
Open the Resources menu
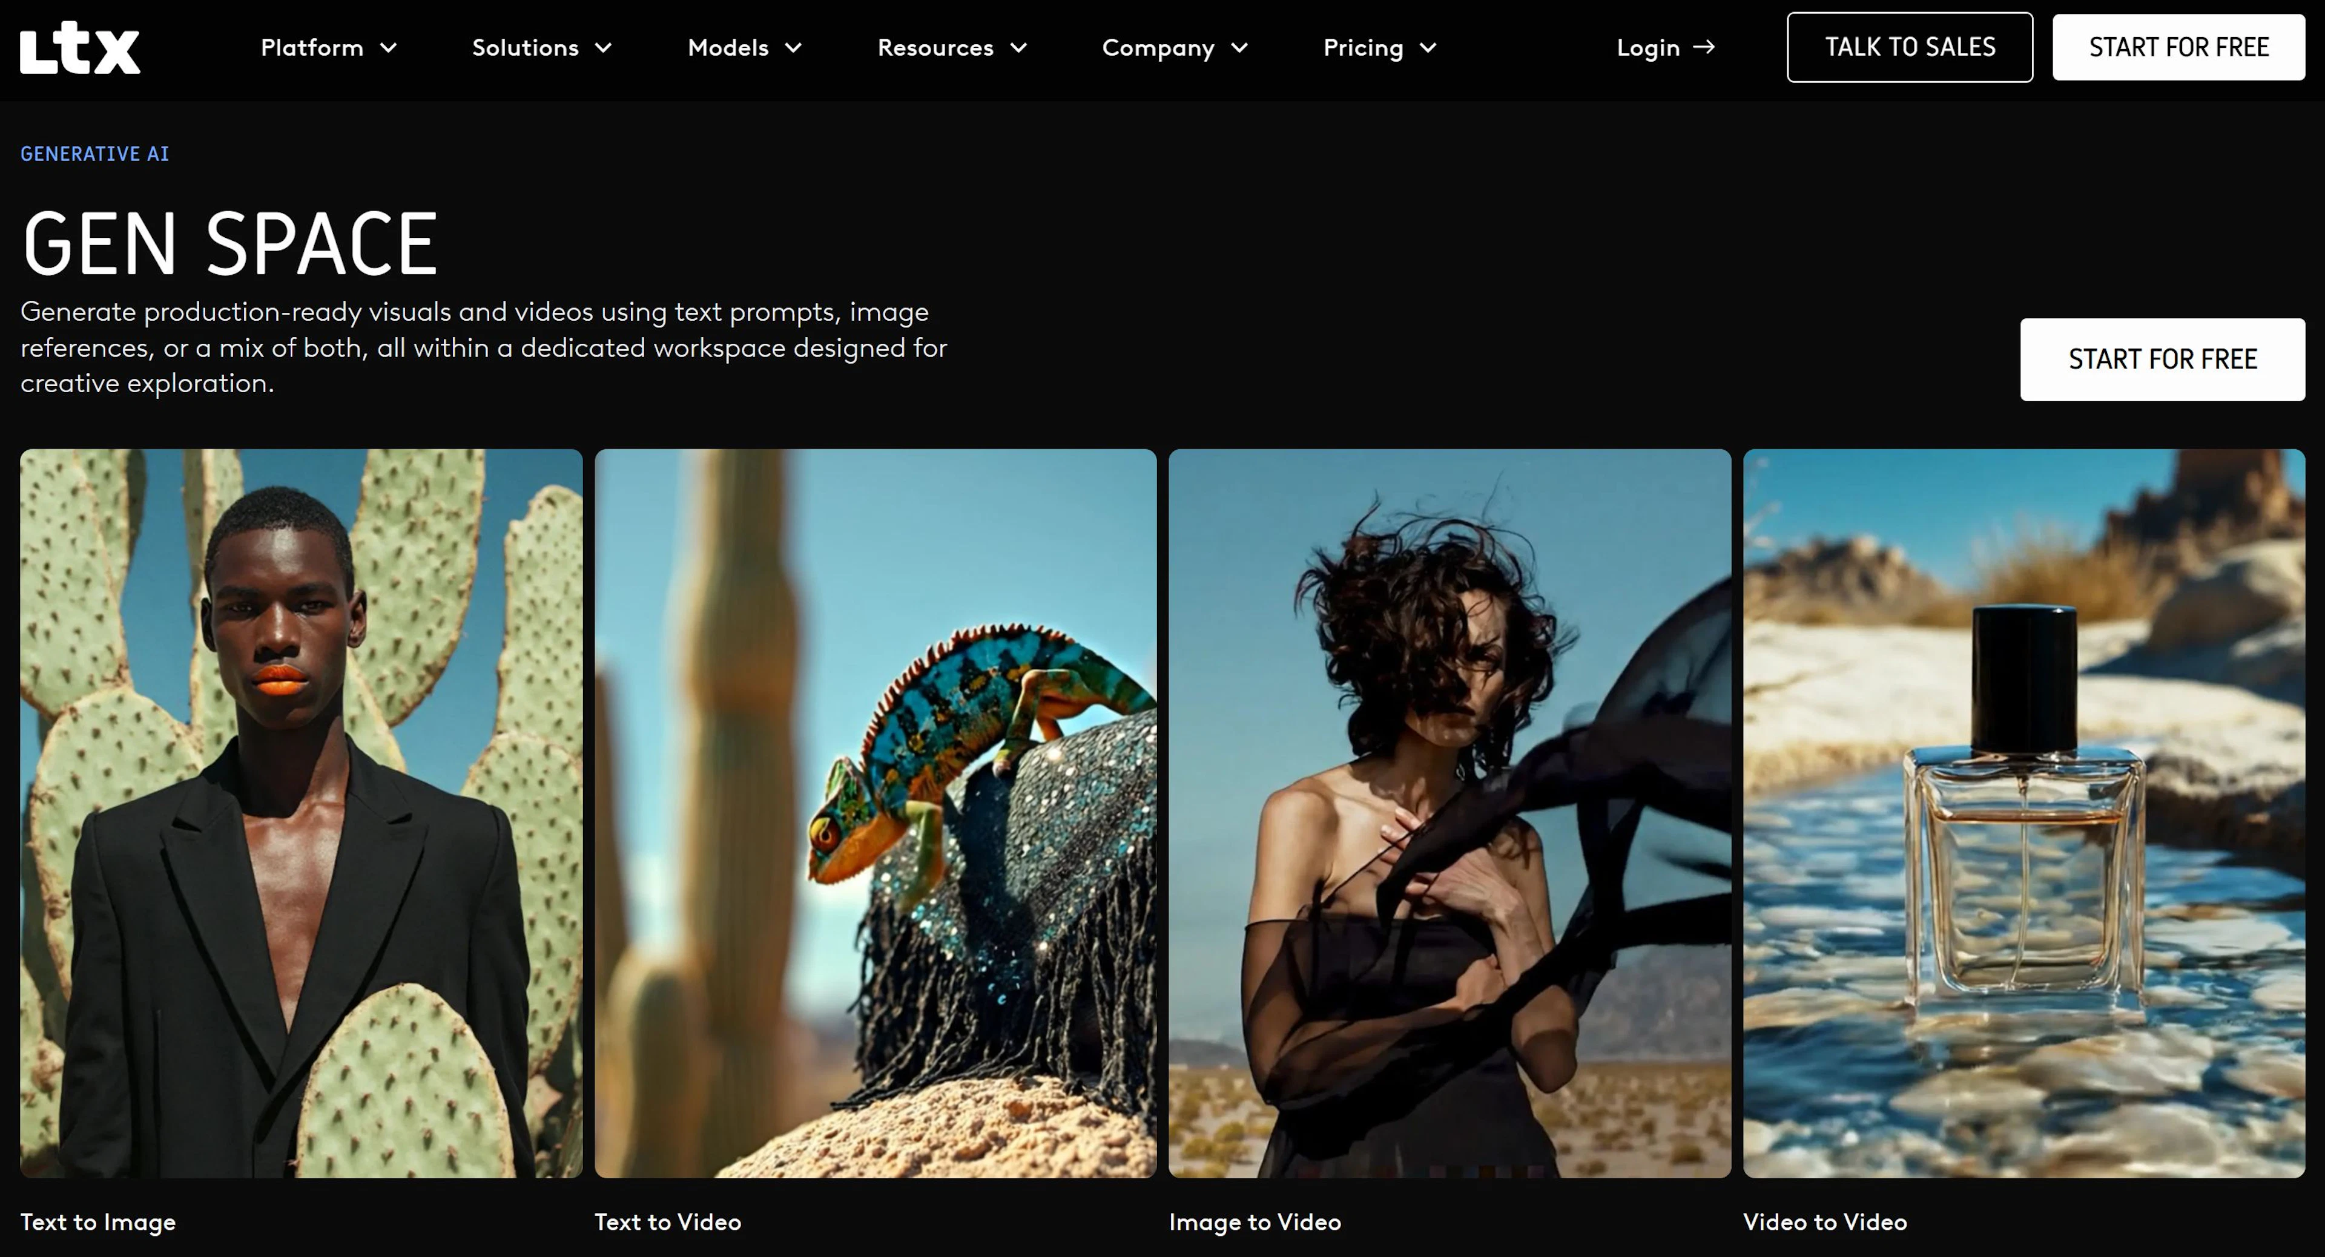click(935, 48)
